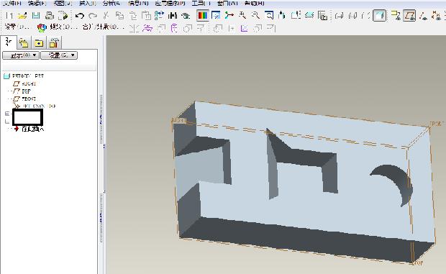Switch to the folder browser tab
The width and height of the screenshot is (446, 274).
tap(24, 43)
